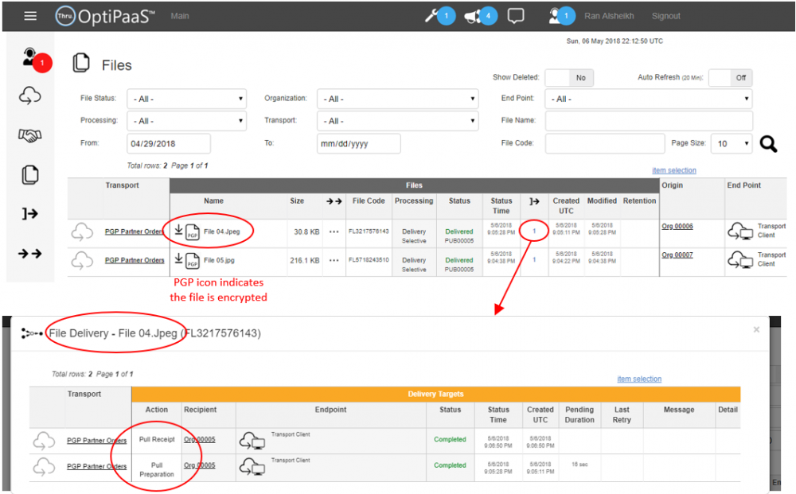
Task: Click the magnifying glass search icon
Action: (767, 143)
